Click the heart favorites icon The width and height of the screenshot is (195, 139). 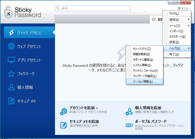coord(154,19)
